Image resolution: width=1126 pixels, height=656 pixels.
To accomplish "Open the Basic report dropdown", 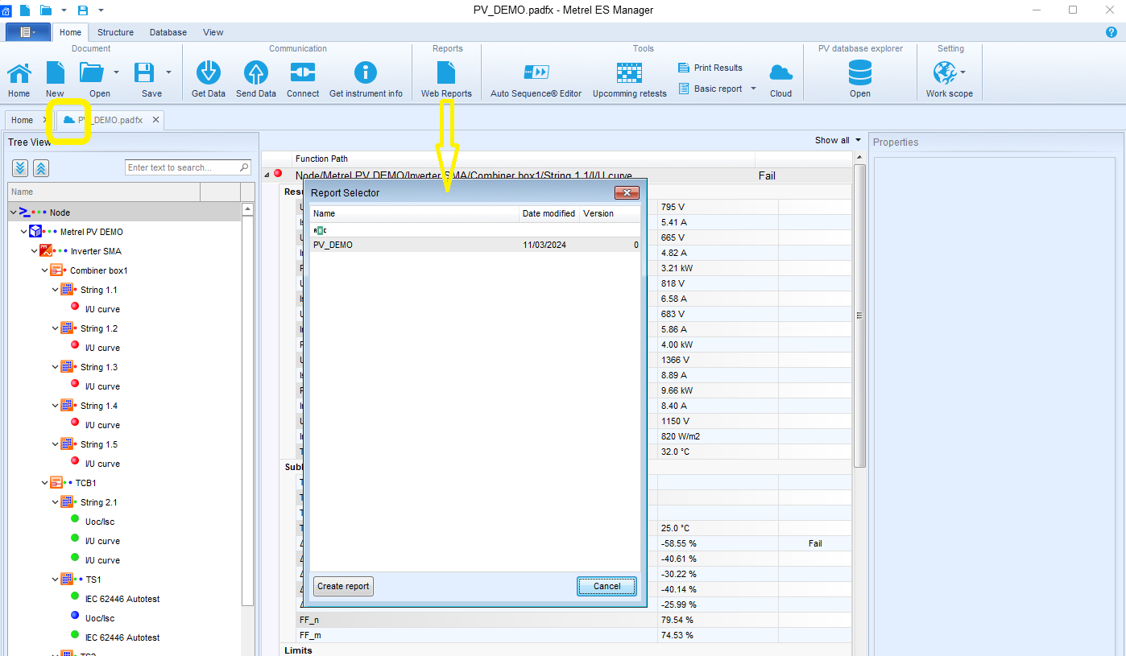I will 754,89.
